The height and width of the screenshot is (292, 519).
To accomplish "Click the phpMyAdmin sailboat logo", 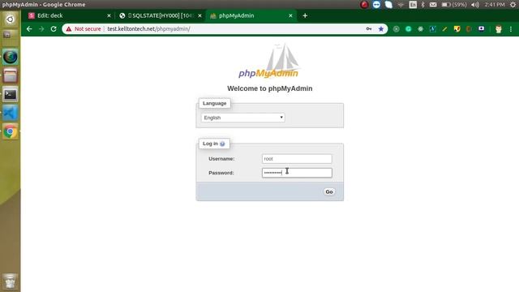I will (x=268, y=62).
